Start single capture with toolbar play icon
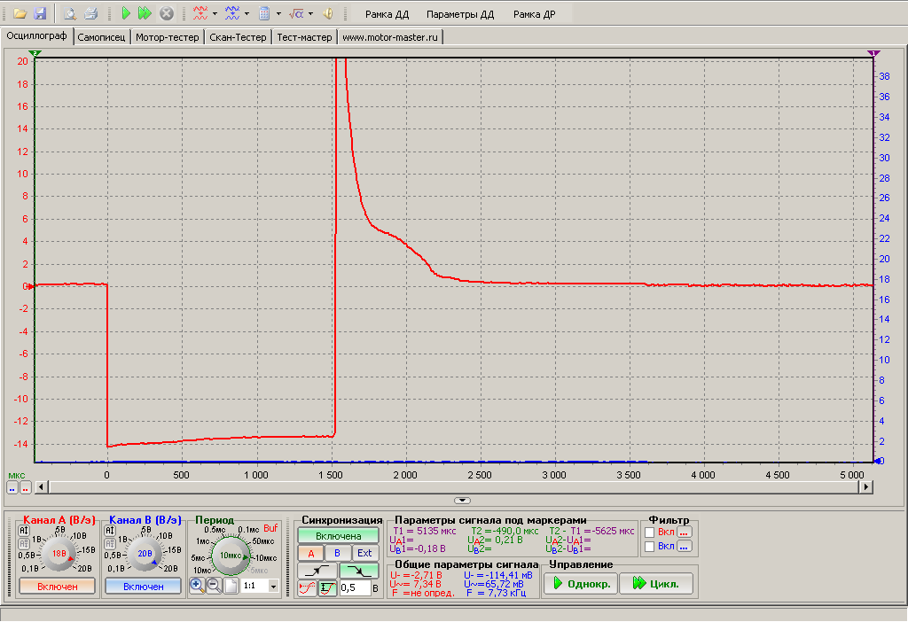 point(126,13)
